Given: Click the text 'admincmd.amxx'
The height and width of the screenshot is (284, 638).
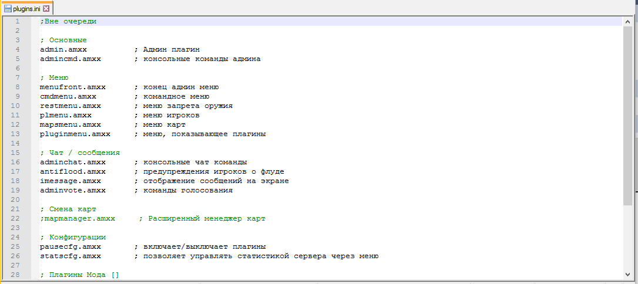Looking at the screenshot, I should pyautogui.click(x=70, y=59).
